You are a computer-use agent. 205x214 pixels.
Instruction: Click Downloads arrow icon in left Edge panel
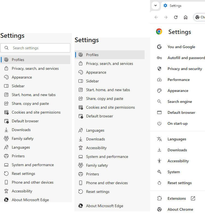click(6, 130)
